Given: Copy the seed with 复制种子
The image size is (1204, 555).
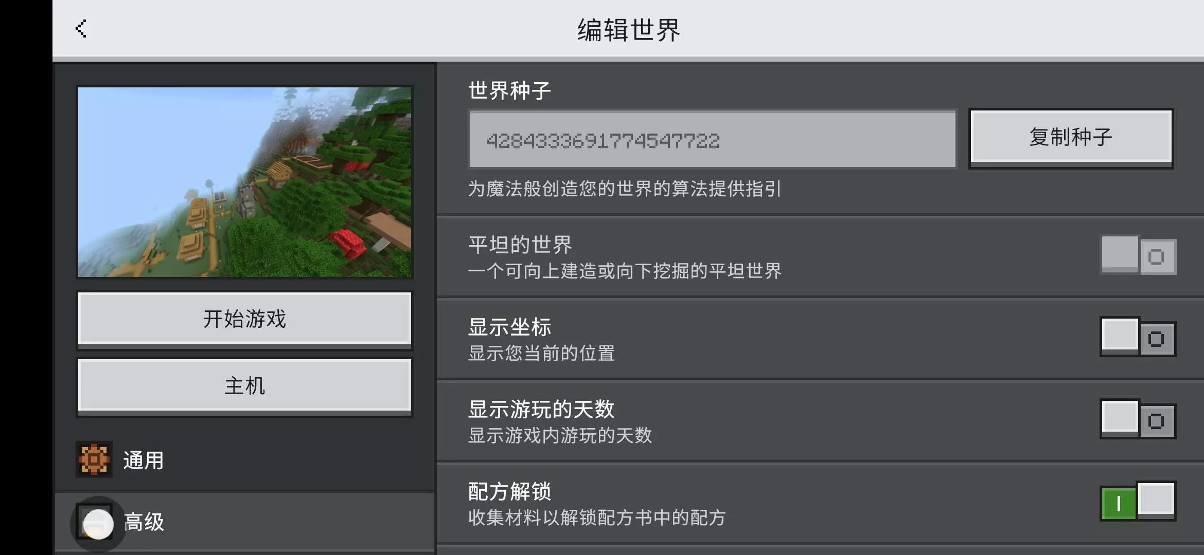Looking at the screenshot, I should pyautogui.click(x=1071, y=137).
